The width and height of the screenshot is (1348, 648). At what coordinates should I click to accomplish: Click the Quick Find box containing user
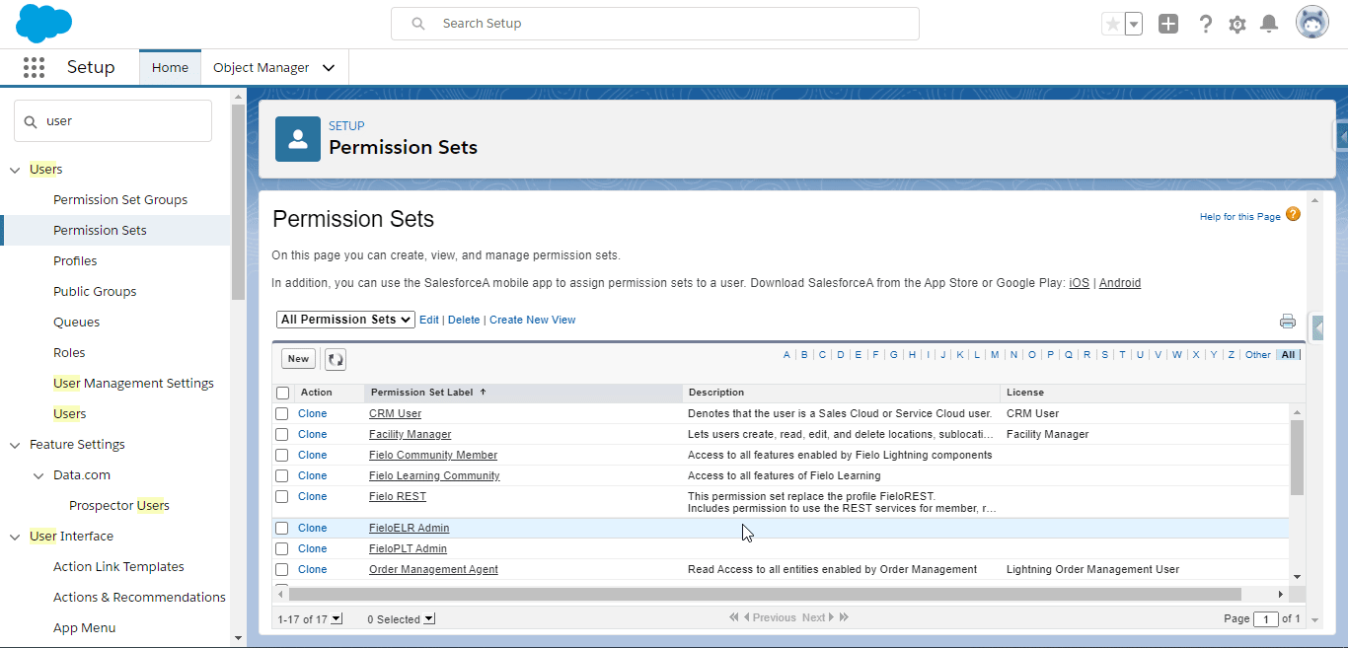coord(112,121)
